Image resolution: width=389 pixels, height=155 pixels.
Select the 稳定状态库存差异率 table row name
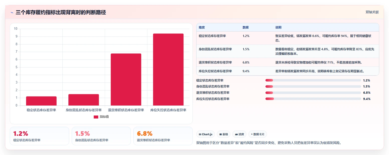pyautogui.click(x=212, y=36)
